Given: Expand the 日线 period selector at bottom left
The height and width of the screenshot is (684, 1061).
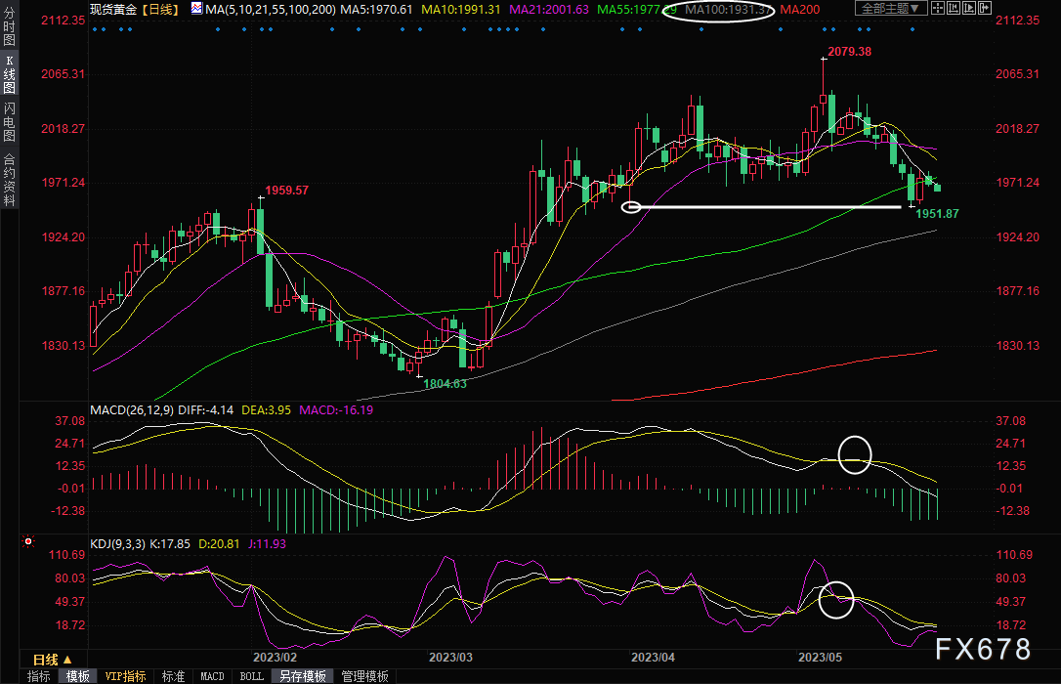Looking at the screenshot, I should pos(53,660).
